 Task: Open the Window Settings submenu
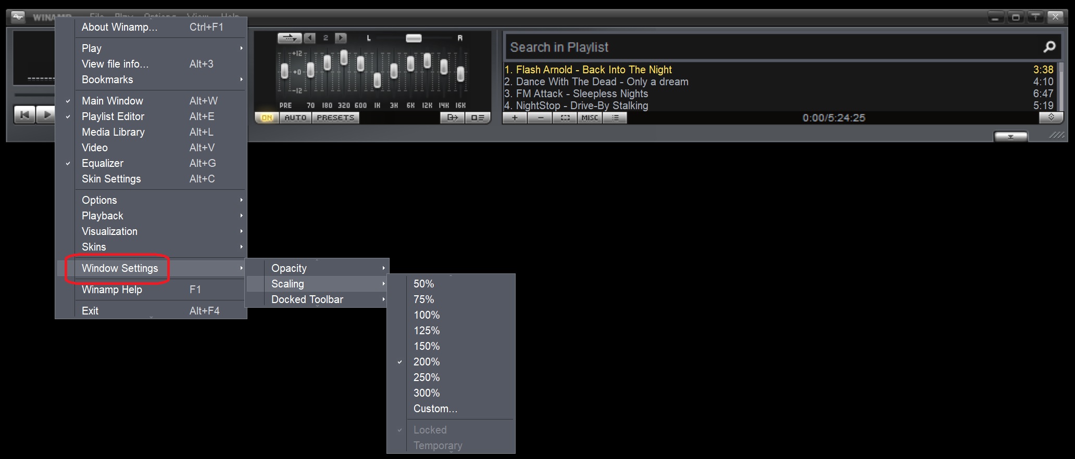151,268
